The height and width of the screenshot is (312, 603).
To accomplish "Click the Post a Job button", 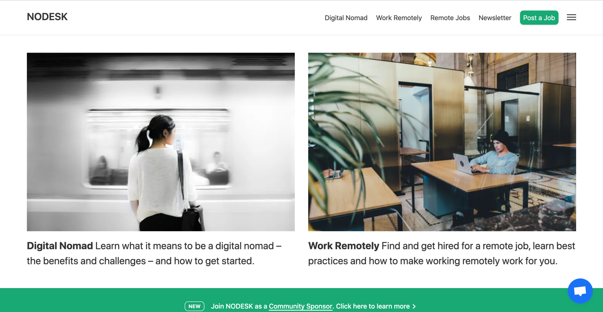I will [x=539, y=18].
